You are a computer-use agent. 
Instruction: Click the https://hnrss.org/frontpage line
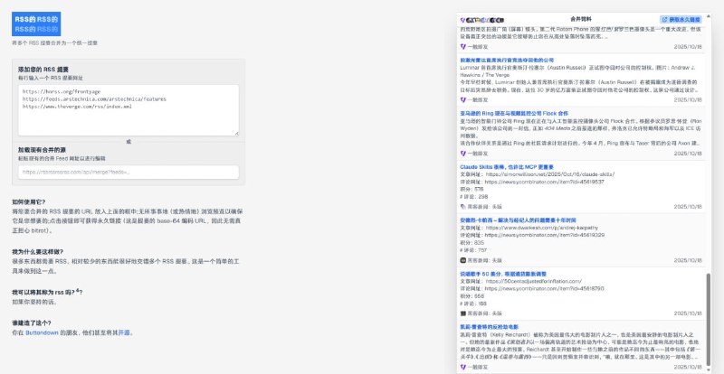[61, 92]
